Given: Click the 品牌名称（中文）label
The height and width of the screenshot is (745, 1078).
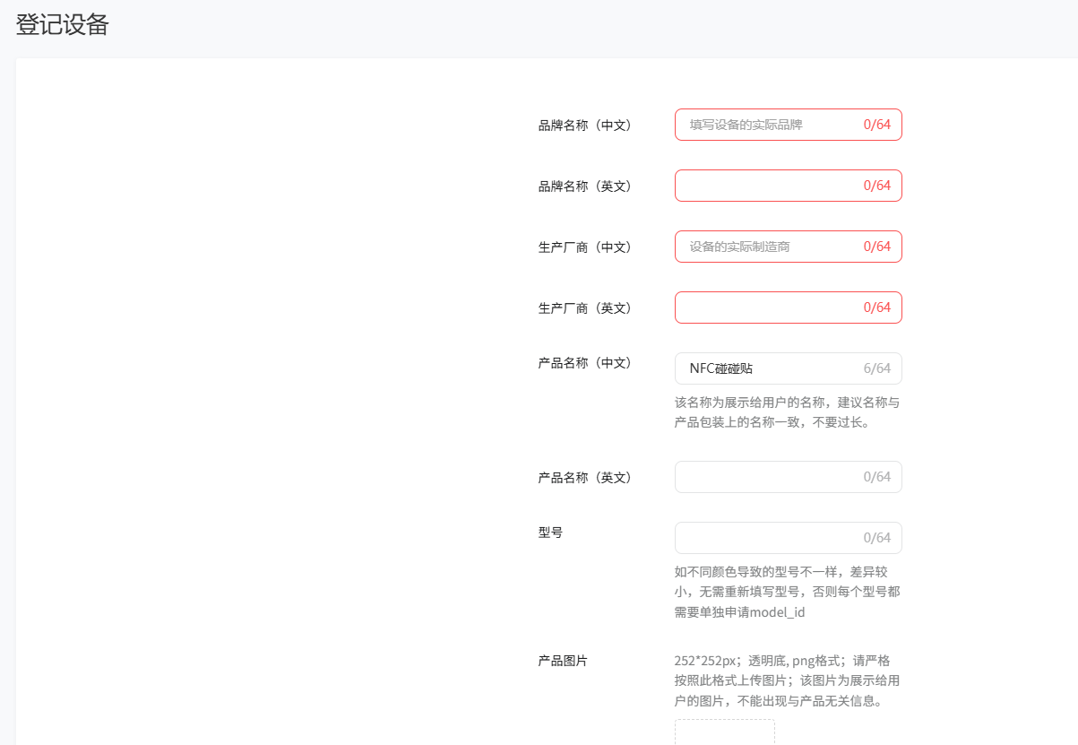Looking at the screenshot, I should tap(583, 126).
